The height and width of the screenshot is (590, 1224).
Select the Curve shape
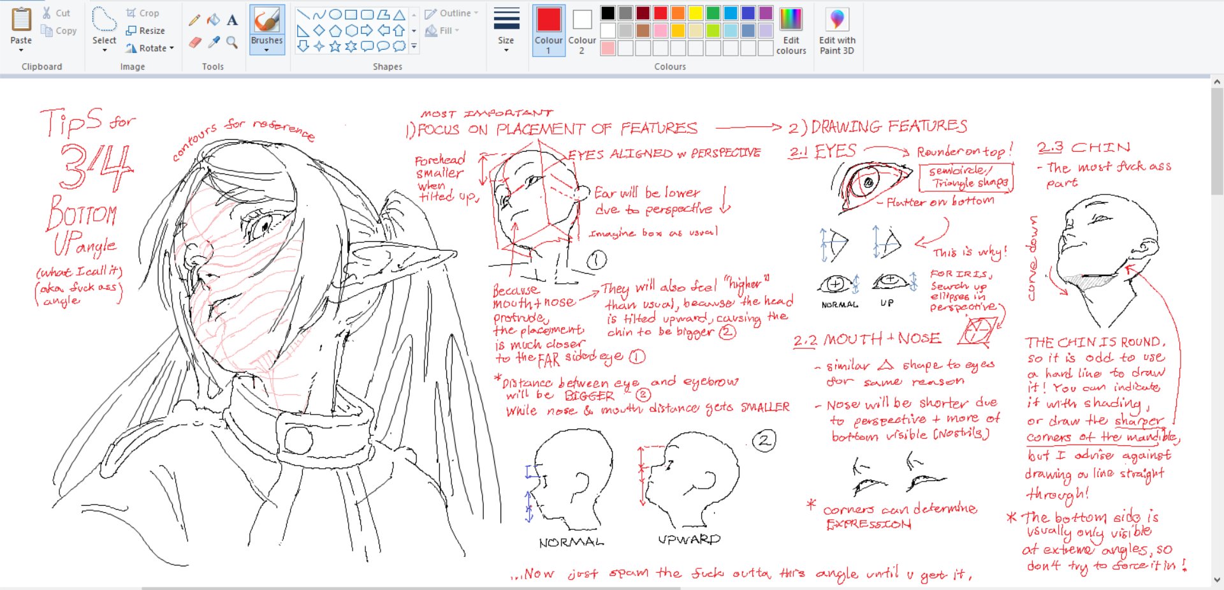pyautogui.click(x=319, y=14)
